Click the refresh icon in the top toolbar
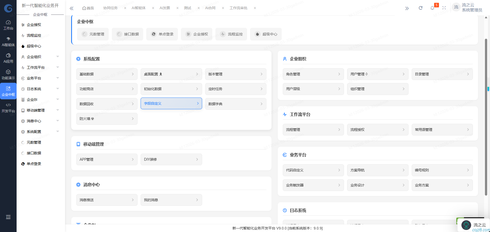The height and width of the screenshot is (232, 490). tap(420, 8)
